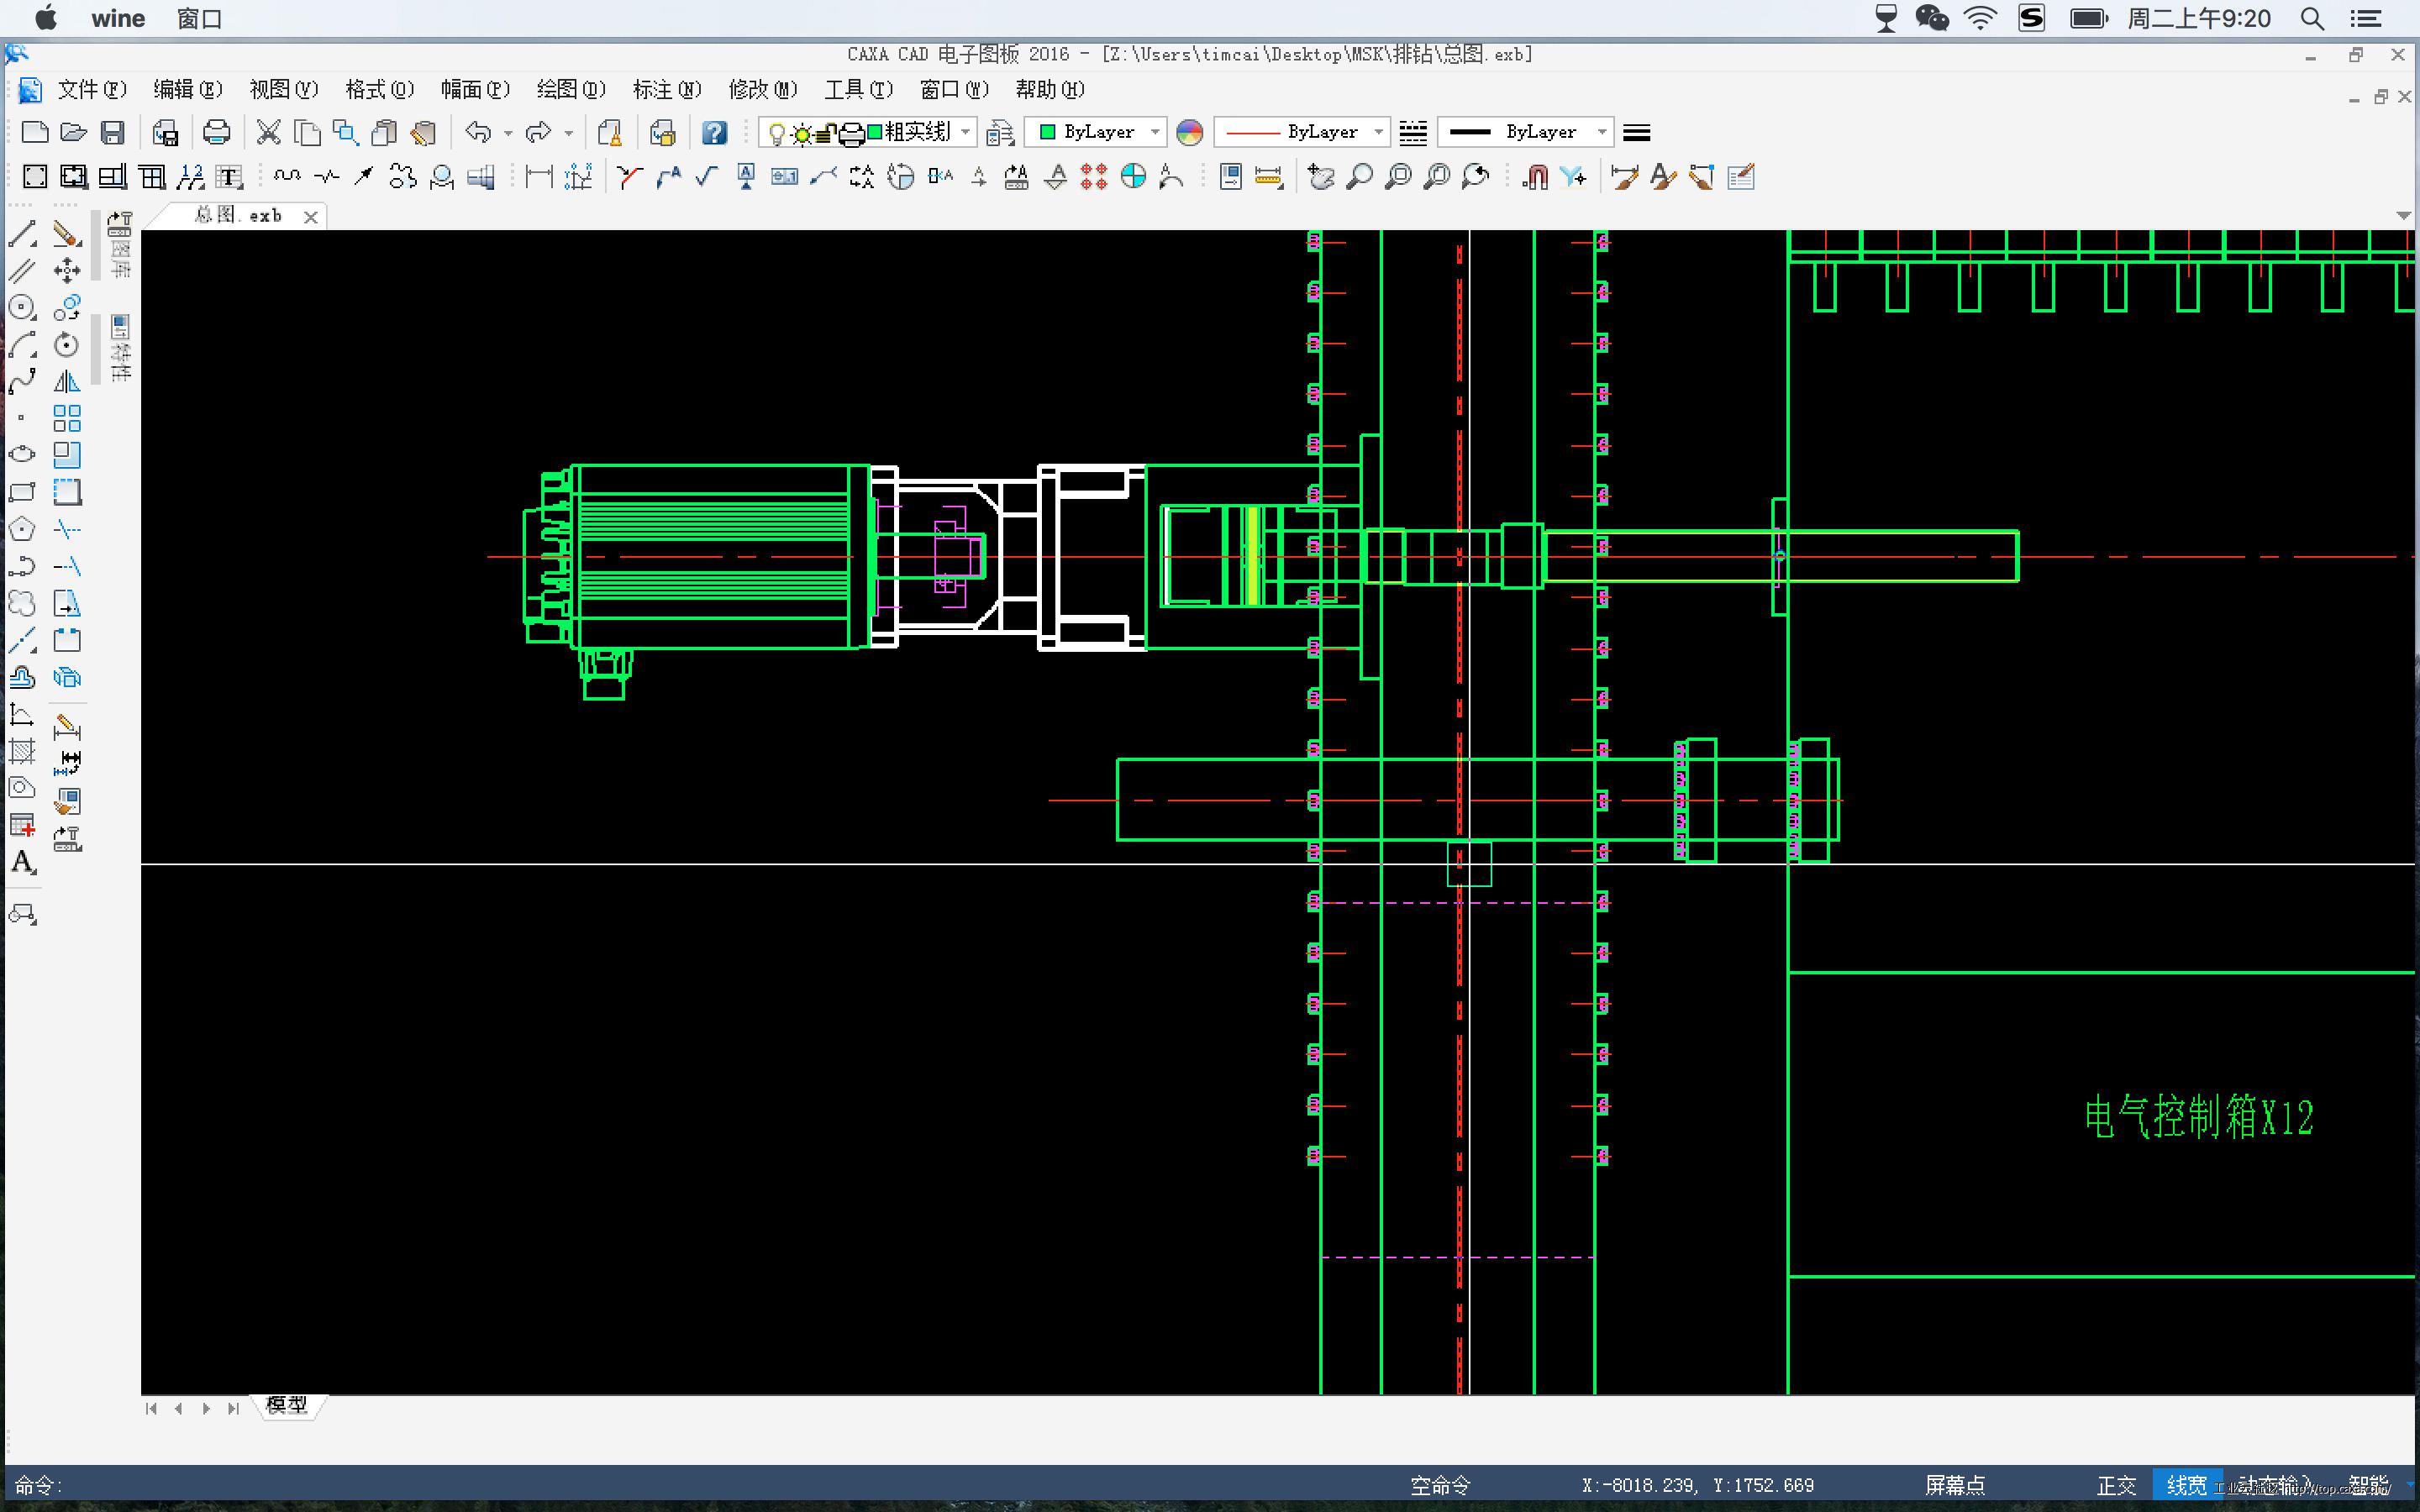Open the color palette wheel
The width and height of the screenshot is (2420, 1512).
[x=1189, y=132]
